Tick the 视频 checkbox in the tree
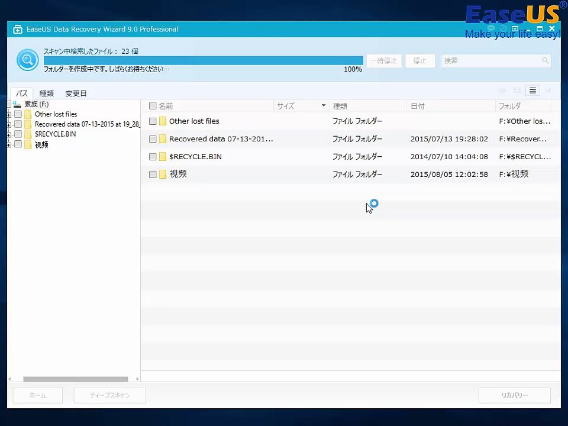Viewport: 568px width, 426px height. point(18,144)
